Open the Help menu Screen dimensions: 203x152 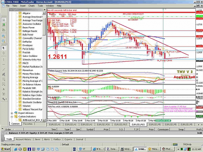(x=59, y=6)
